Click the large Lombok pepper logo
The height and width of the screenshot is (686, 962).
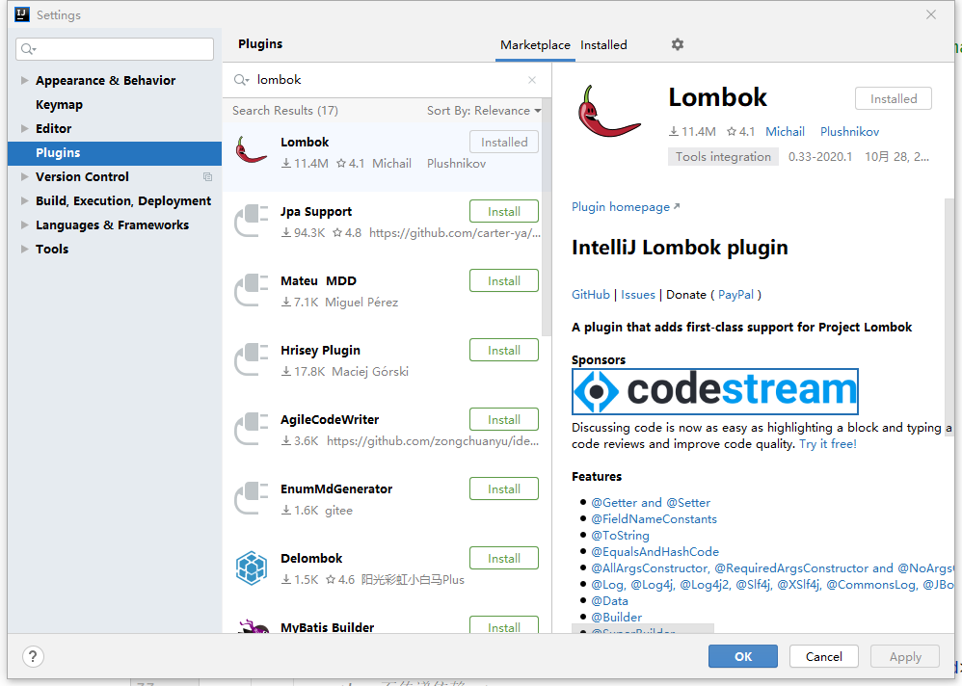click(x=608, y=112)
